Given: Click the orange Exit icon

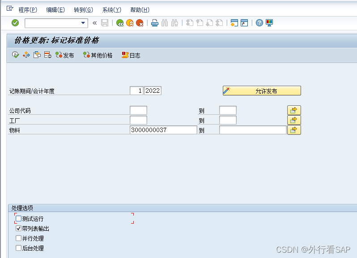Looking at the screenshot, I should [x=130, y=23].
